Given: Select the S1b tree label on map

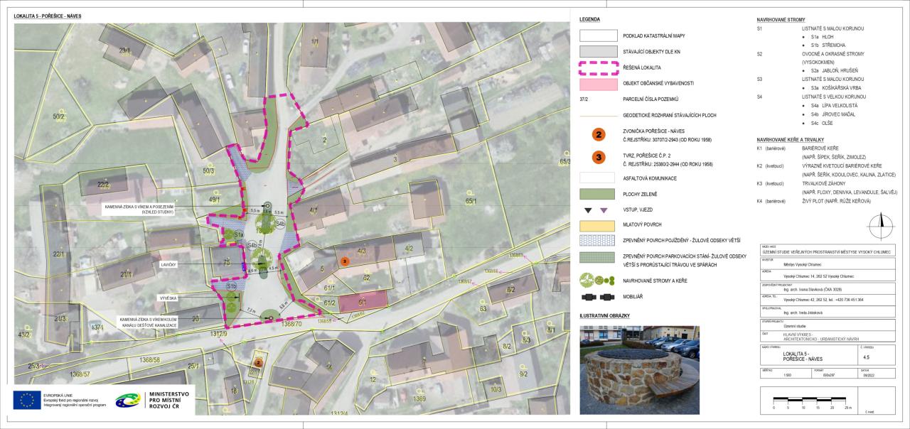Looking at the screenshot, I should pos(231,286).
